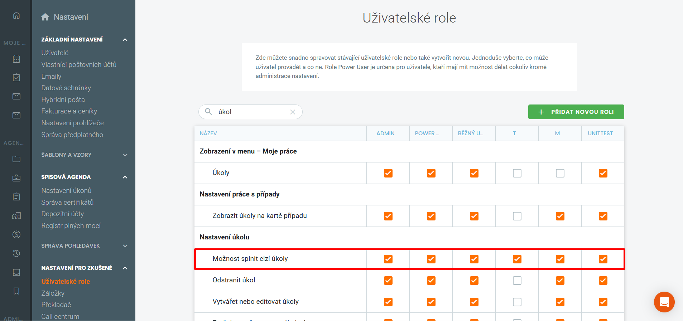Collapse the ZÁKLADNÍ NASTAVENÍ section

125,39
